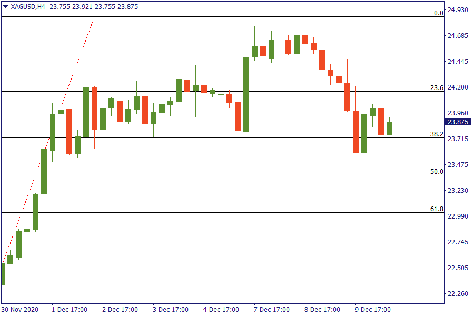
Task: Click the XAGUSD,H4 symbol title
Action: 27,7
